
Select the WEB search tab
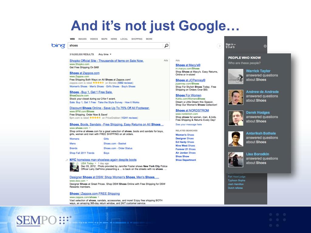point(72,39)
